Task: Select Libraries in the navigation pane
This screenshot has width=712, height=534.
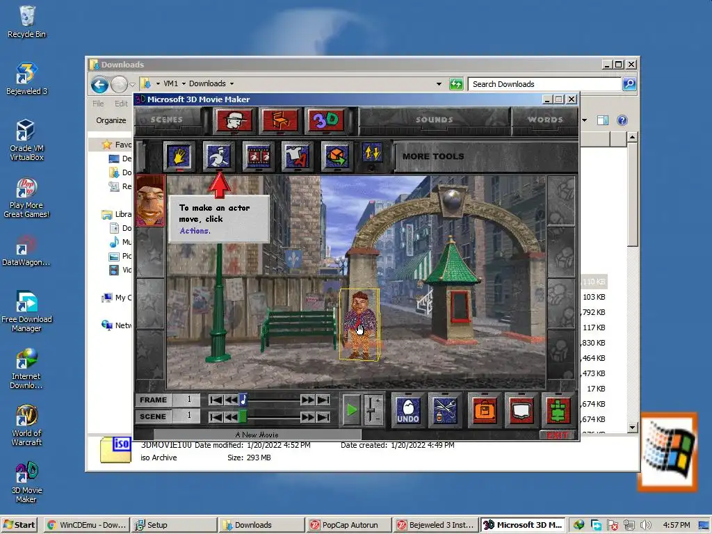Action: 117,214
